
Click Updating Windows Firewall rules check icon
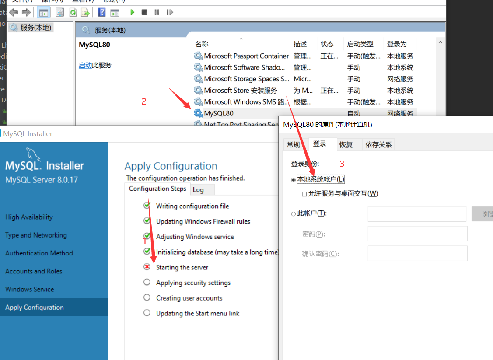pyautogui.click(x=147, y=221)
